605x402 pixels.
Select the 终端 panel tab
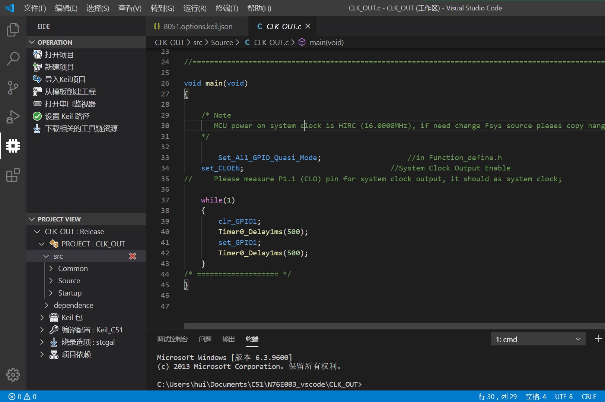pyautogui.click(x=252, y=339)
